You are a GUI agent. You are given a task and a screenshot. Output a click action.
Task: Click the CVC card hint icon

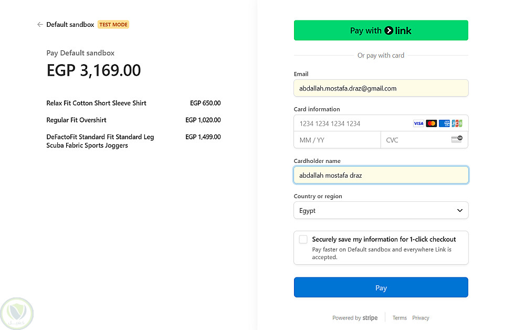[x=456, y=140]
